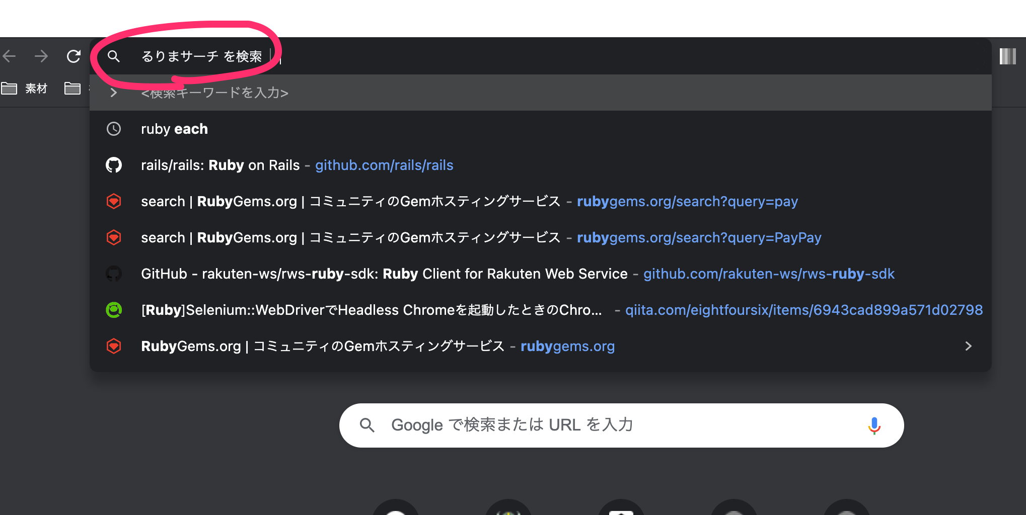1026x515 pixels.
Task: Go back with the browser back arrow
Action: click(x=10, y=56)
